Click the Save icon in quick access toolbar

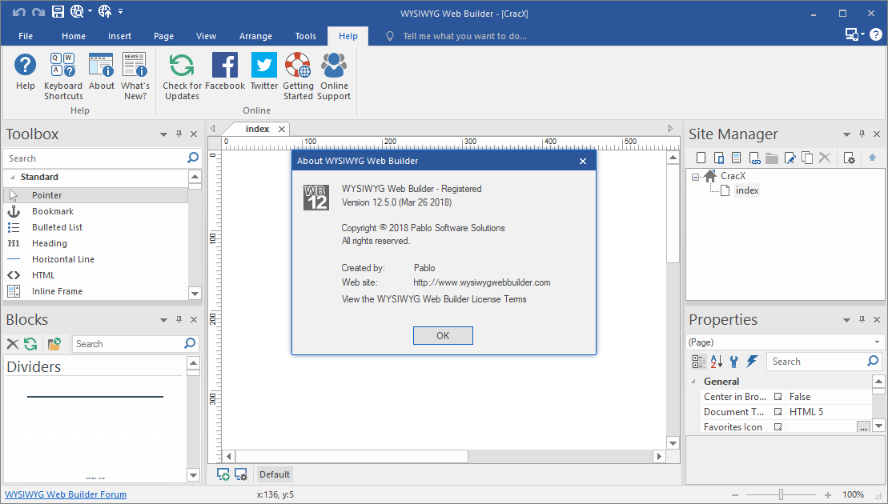pyautogui.click(x=58, y=11)
